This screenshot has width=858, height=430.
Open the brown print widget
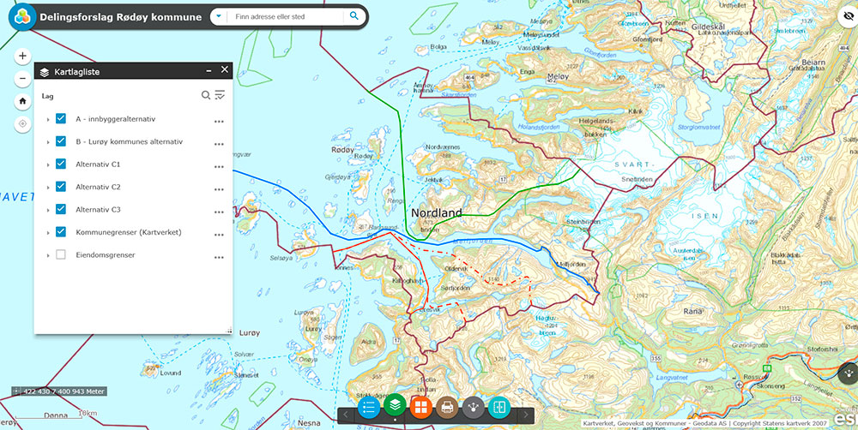(447, 407)
